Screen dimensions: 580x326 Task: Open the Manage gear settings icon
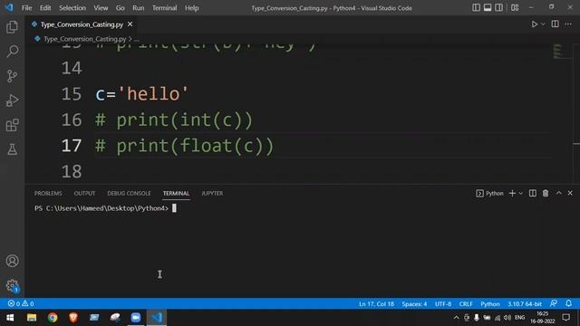tap(12, 285)
